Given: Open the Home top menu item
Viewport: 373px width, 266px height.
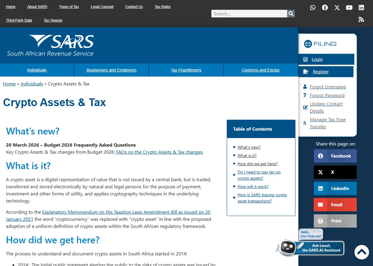Looking at the screenshot, I should tap(11, 7).
